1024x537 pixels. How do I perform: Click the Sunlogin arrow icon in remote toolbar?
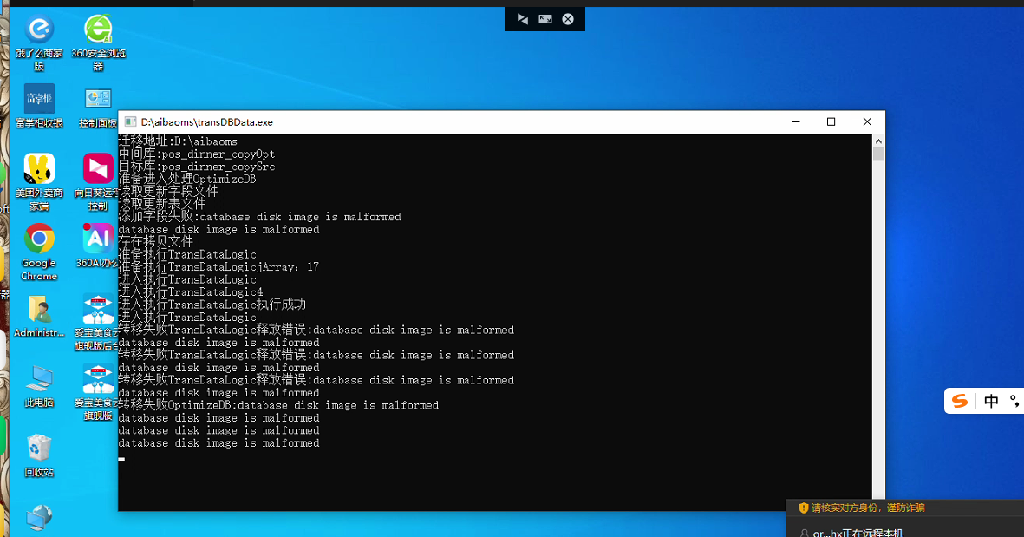(x=522, y=19)
